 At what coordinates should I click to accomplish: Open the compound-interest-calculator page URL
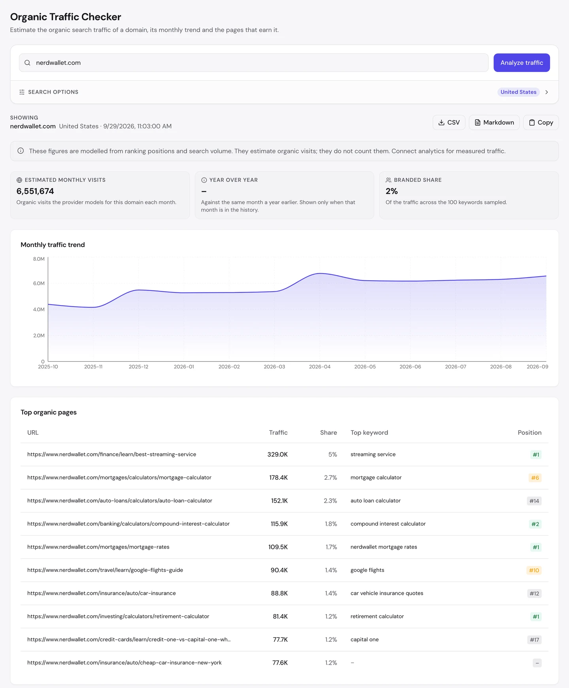(128, 524)
